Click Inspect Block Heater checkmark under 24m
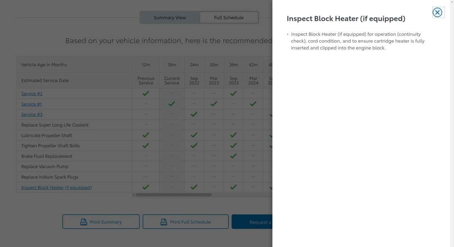Viewport: 454px width, 247px height. point(194,187)
